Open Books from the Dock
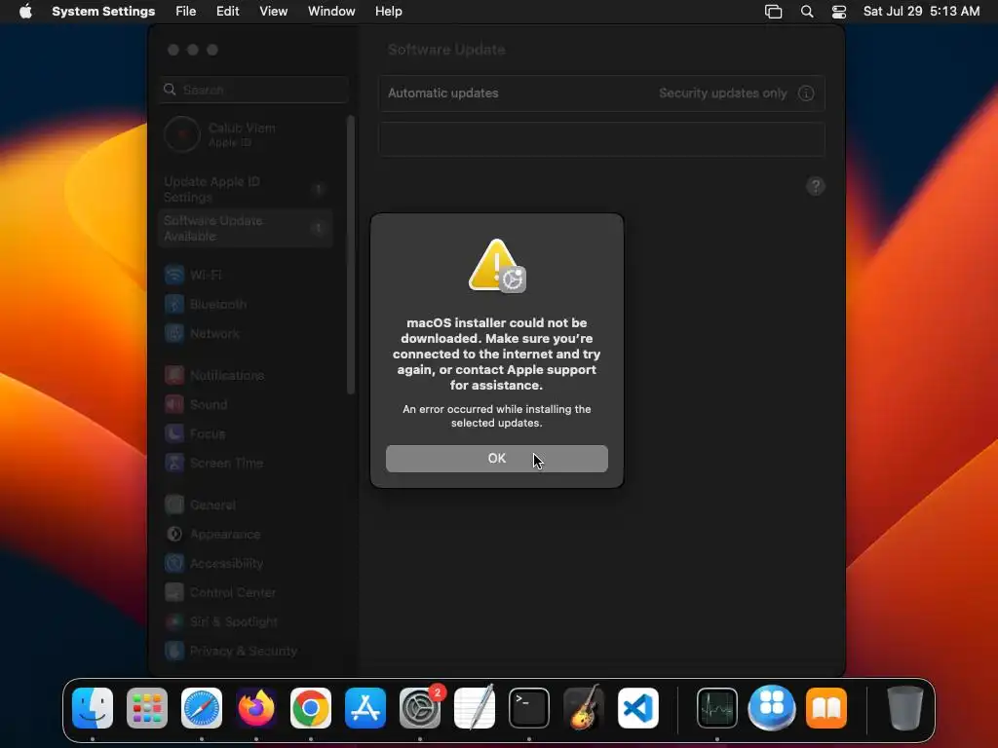The height and width of the screenshot is (748, 998). click(826, 708)
